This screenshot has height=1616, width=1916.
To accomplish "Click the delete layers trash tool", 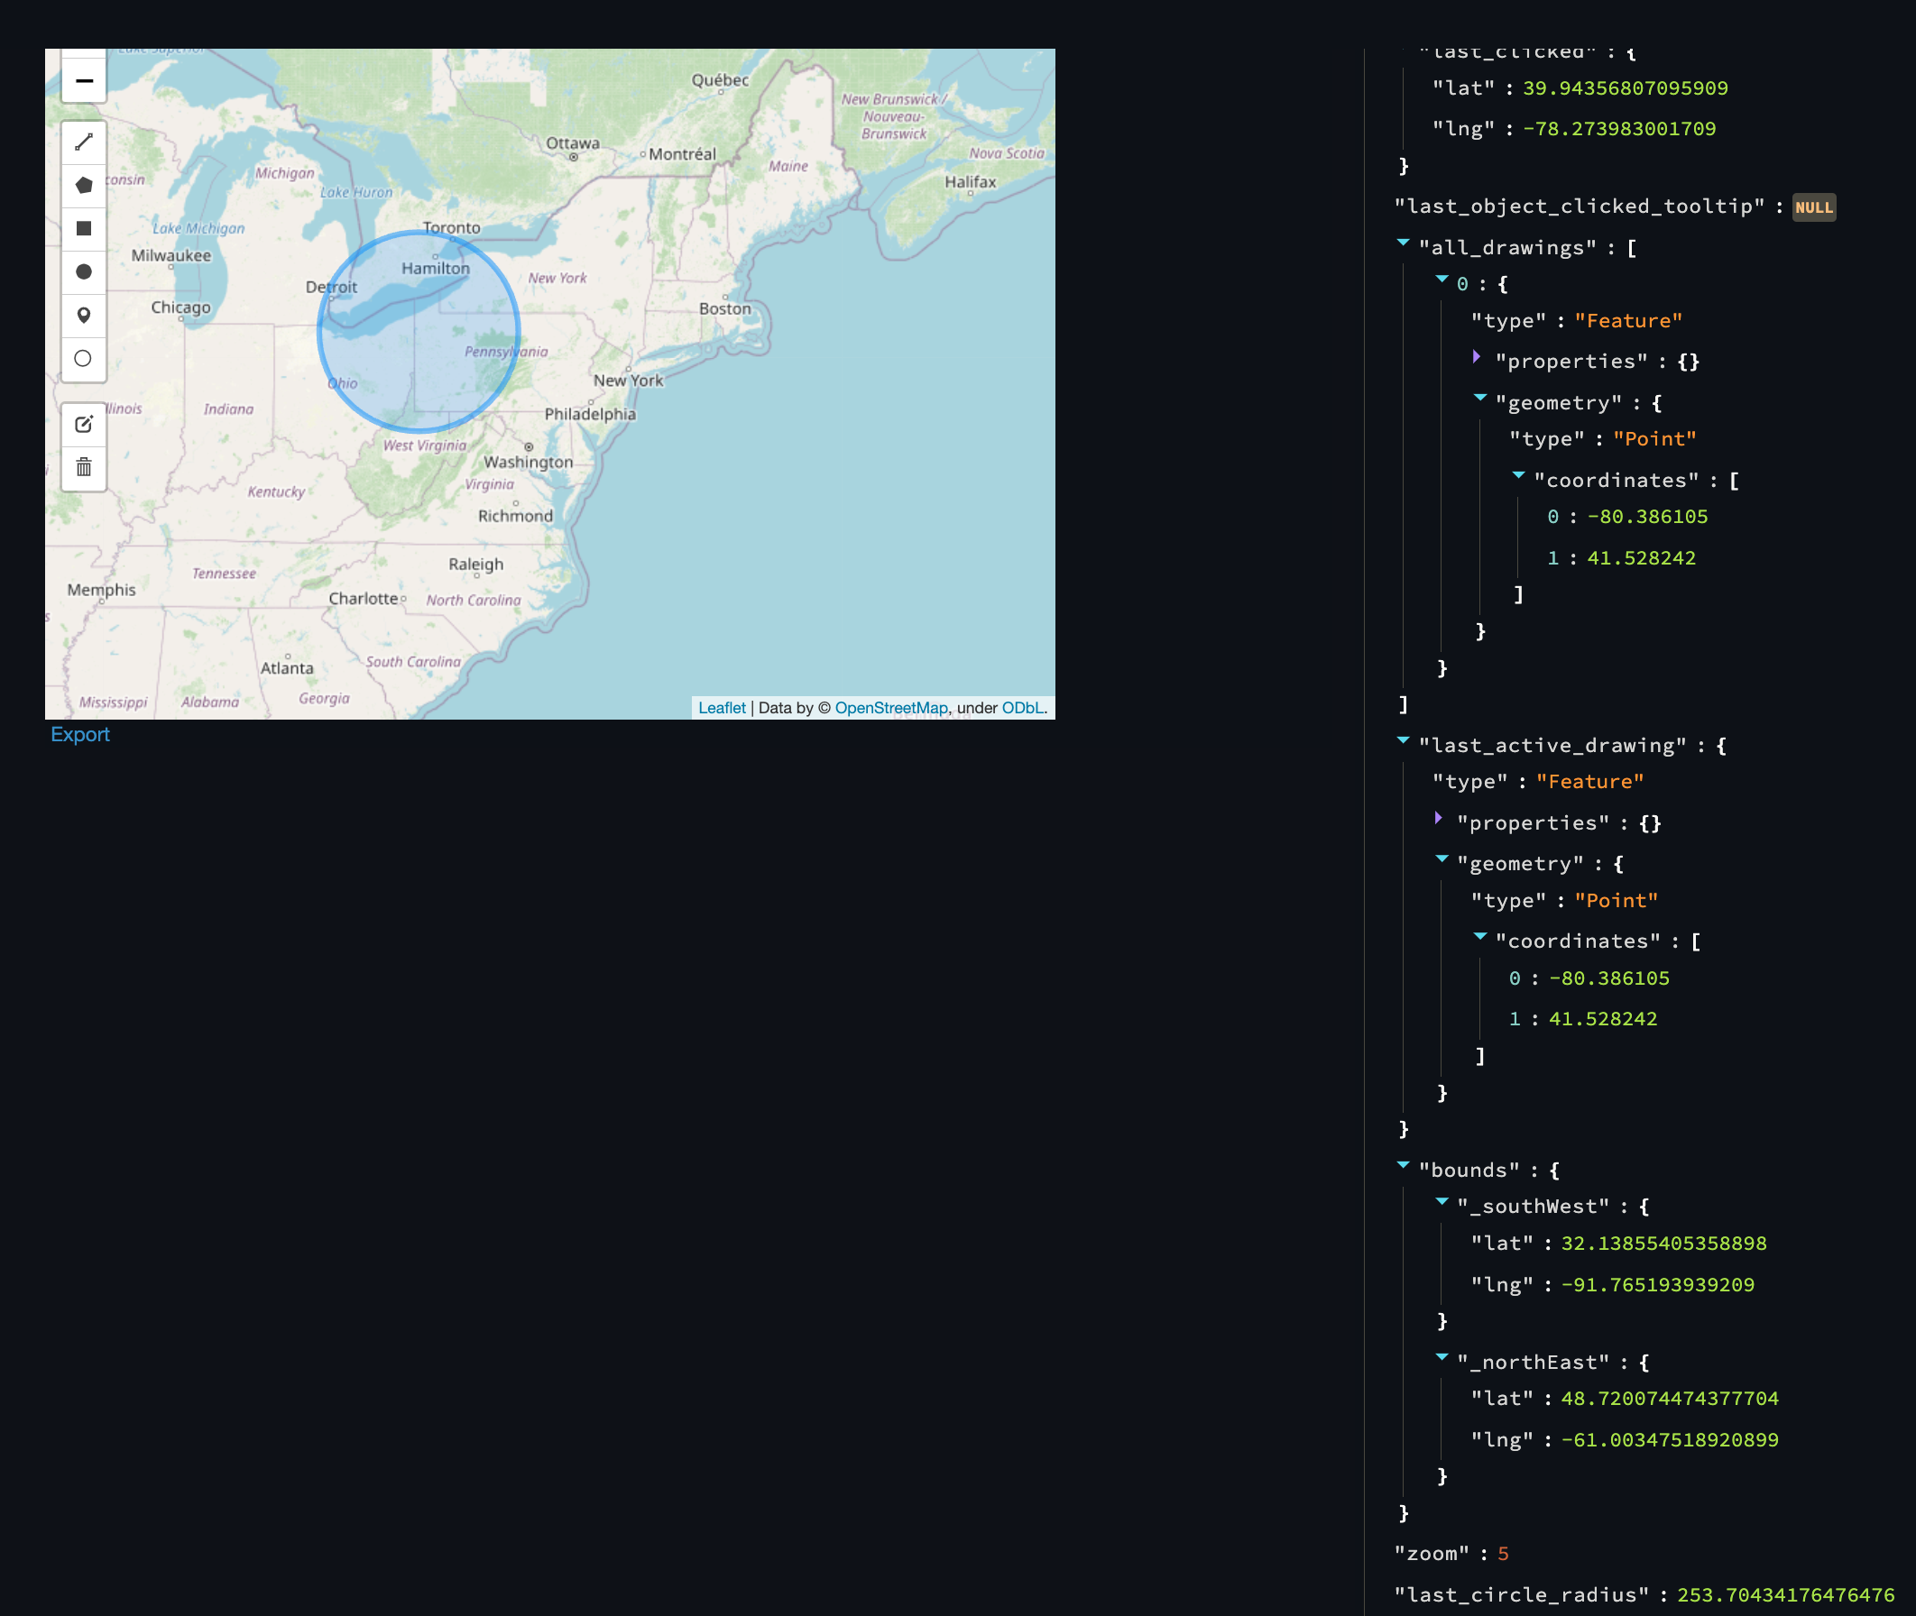I will coord(83,468).
